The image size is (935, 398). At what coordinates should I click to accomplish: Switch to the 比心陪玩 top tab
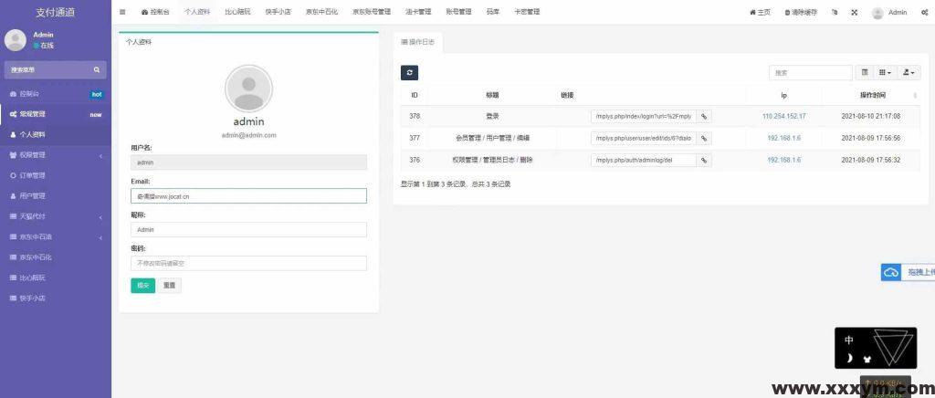238,13
